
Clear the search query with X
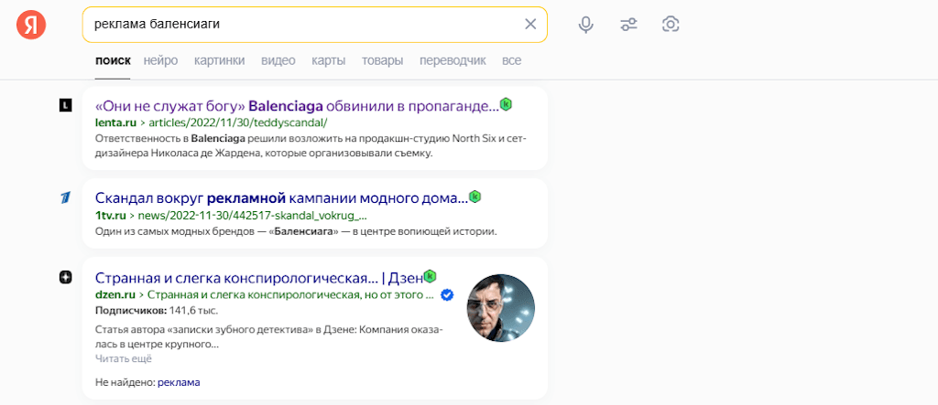click(x=530, y=24)
